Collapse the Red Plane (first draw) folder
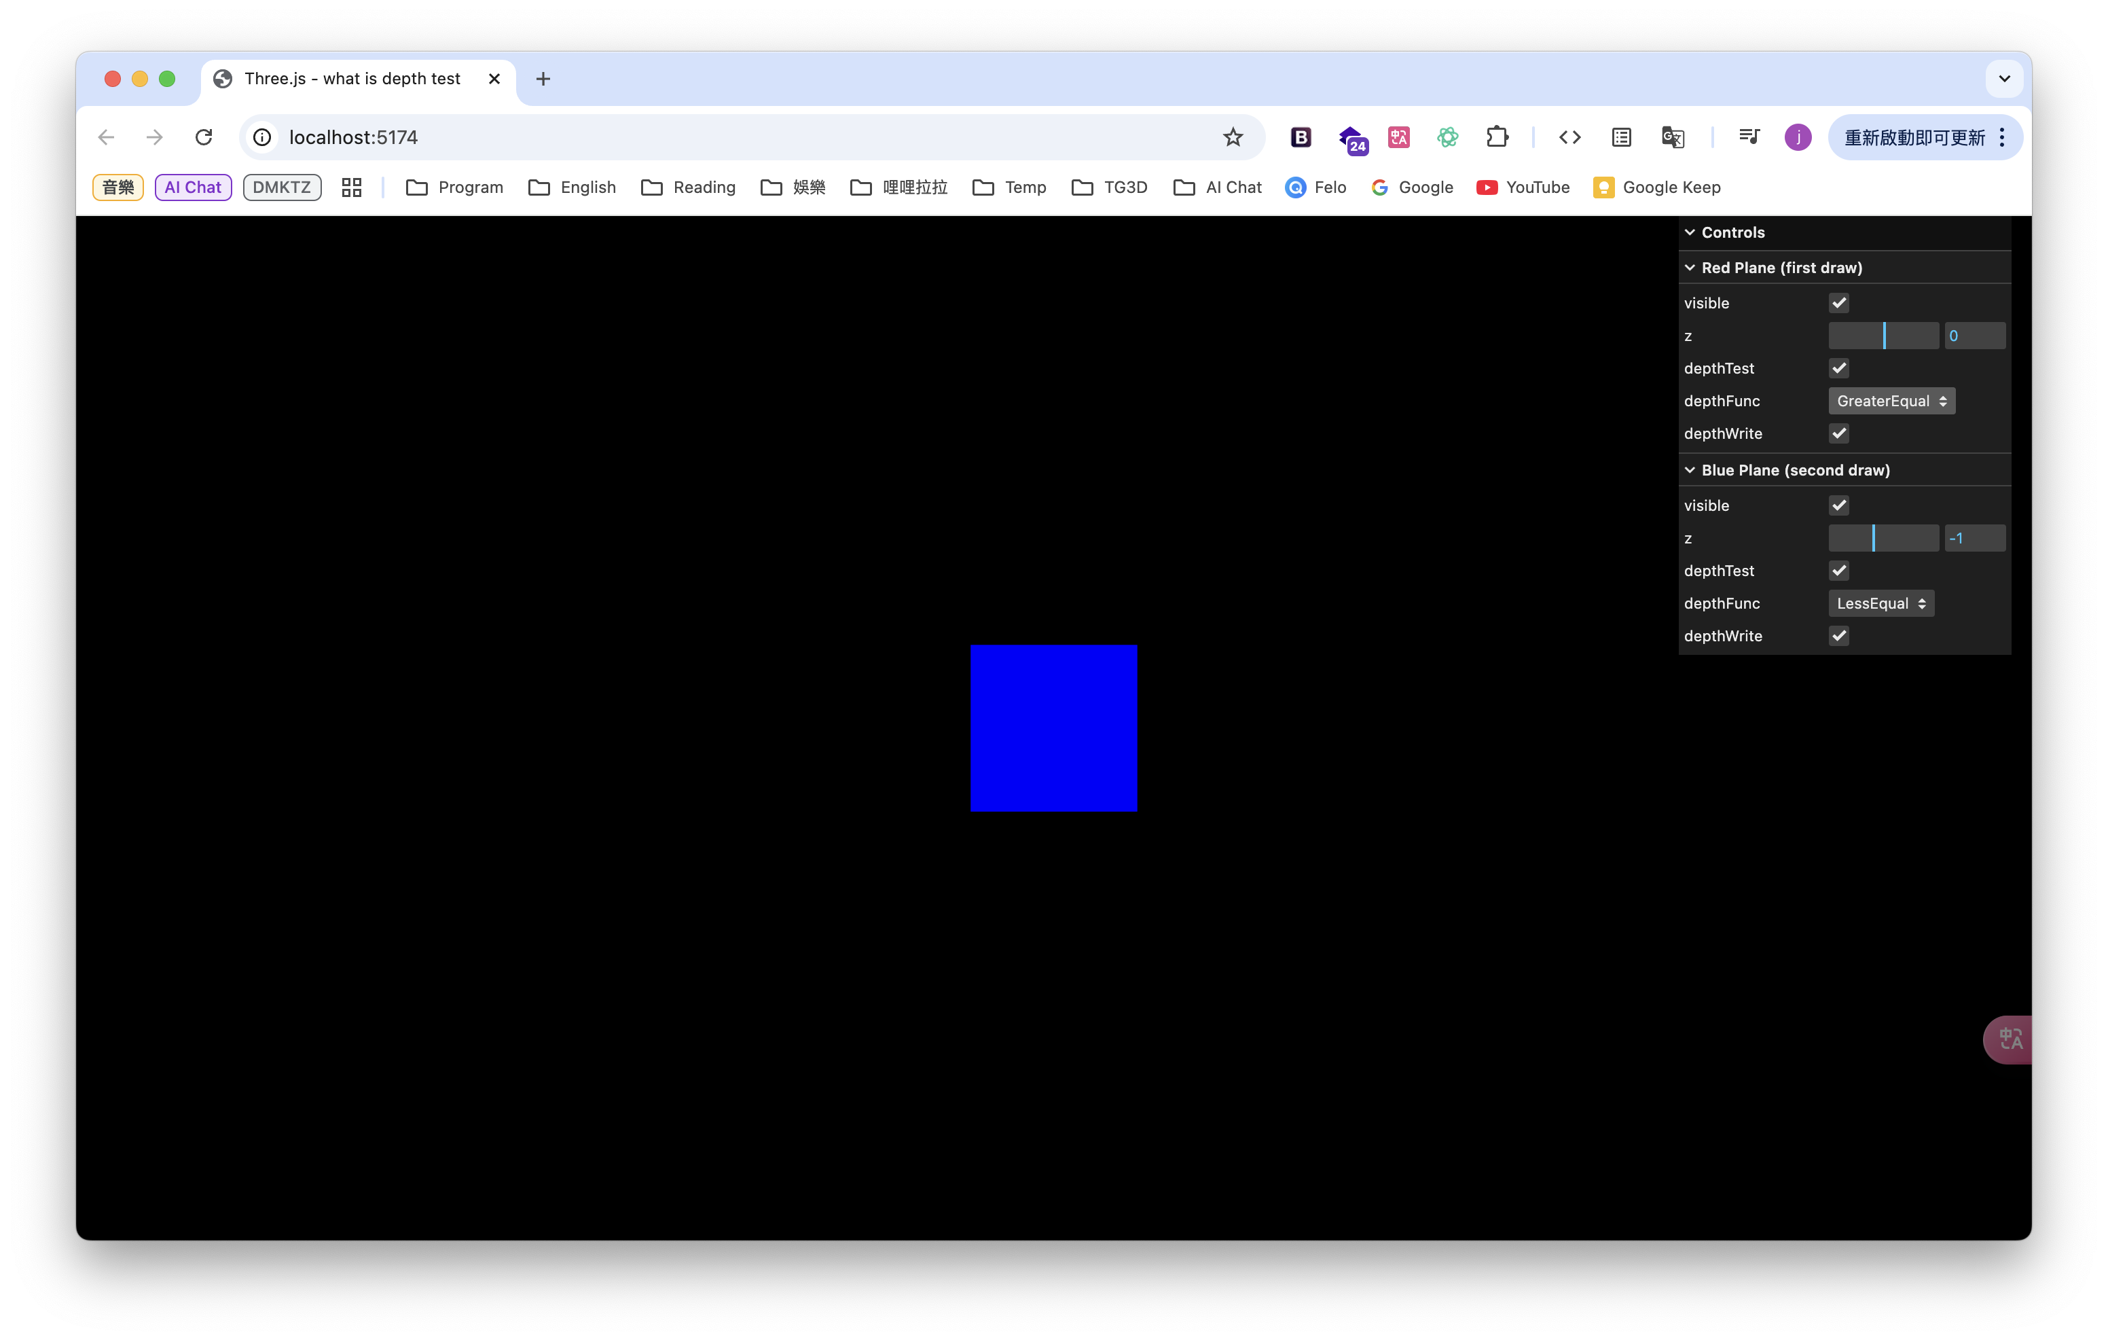This screenshot has width=2108, height=1341. coord(1844,267)
